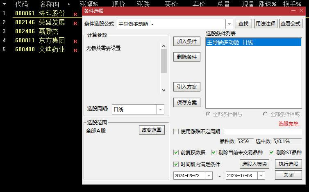
Task: Minimize the 条件选股 dialog
Action: point(293,11)
